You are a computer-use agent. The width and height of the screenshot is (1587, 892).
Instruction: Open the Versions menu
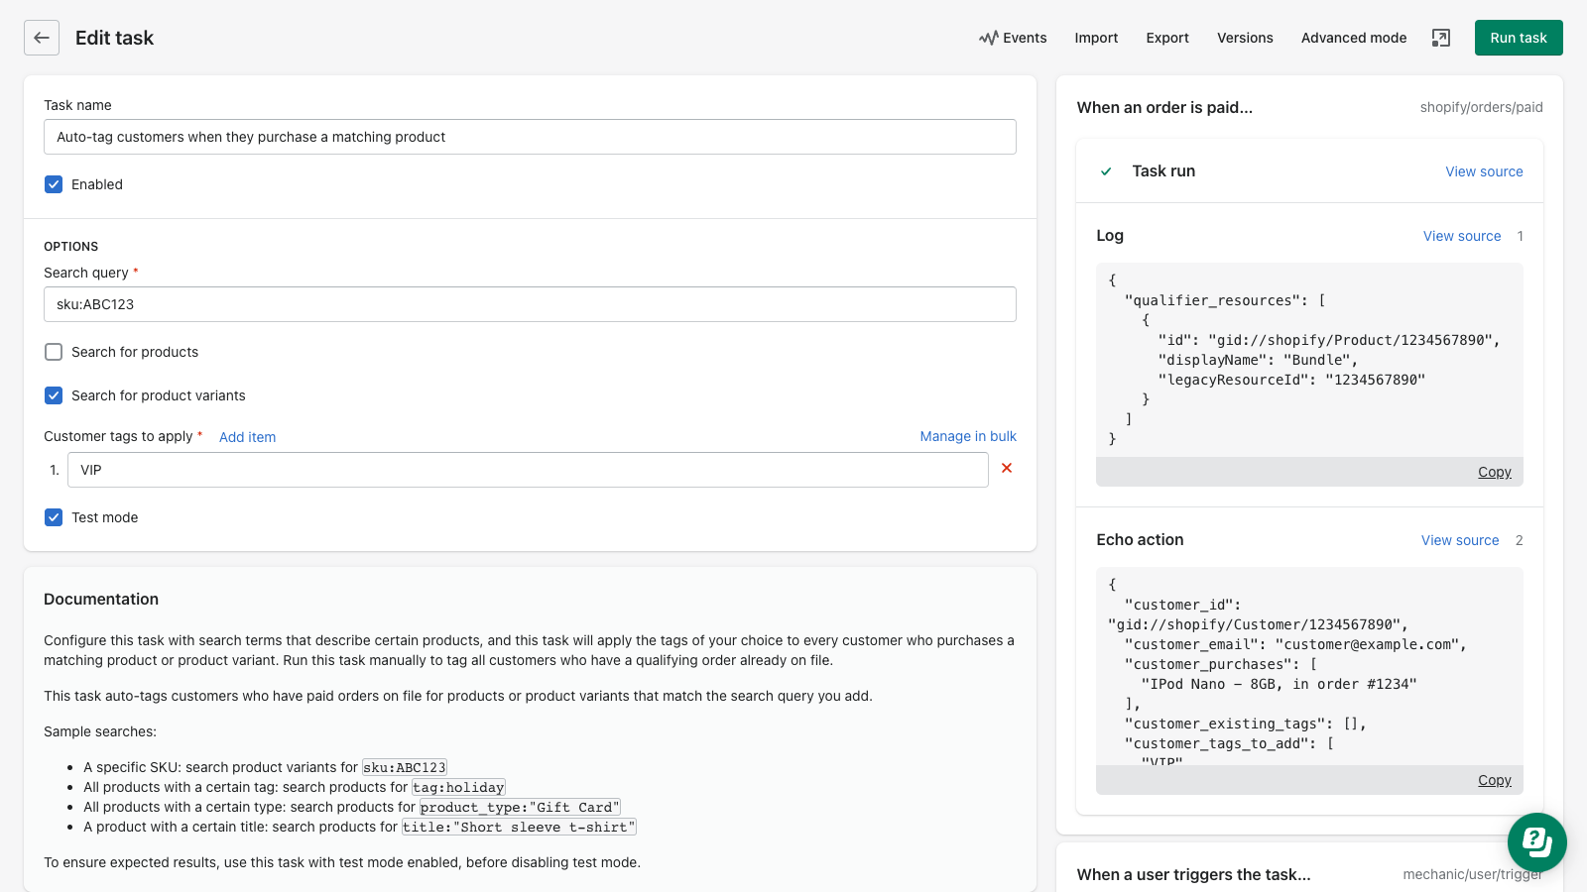pos(1245,38)
